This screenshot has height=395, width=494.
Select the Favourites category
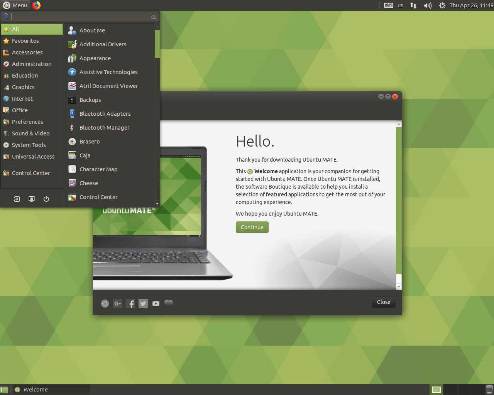pyautogui.click(x=32, y=41)
